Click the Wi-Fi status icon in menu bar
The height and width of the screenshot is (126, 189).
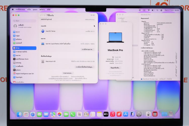click(149, 10)
